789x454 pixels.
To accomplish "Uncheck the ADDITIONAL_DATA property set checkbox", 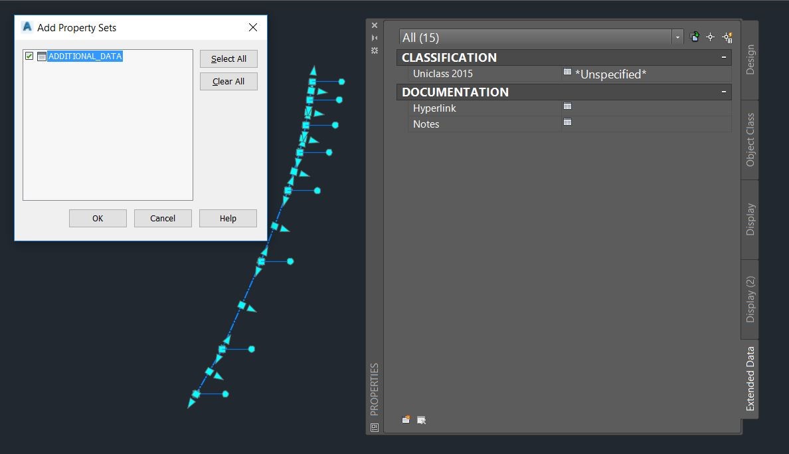I will pos(29,56).
